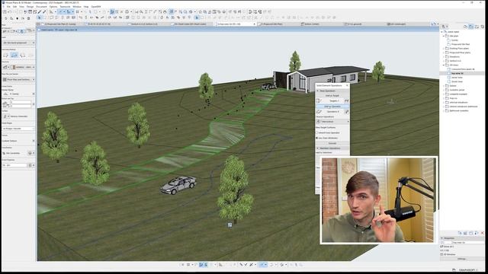Expand the Existing Floor plans folder

click(444, 49)
